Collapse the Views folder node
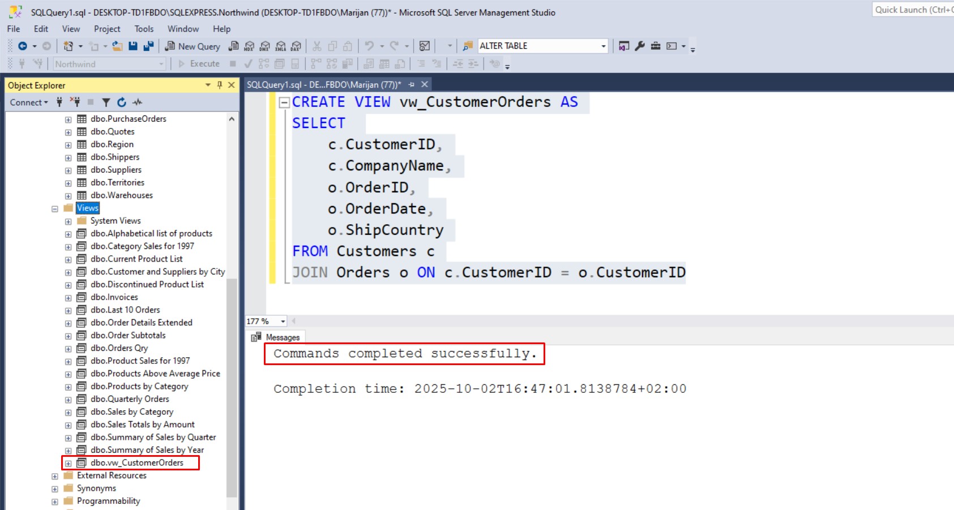This screenshot has width=954, height=510. click(x=55, y=208)
